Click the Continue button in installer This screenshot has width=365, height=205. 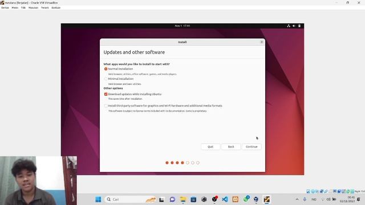pyautogui.click(x=252, y=147)
